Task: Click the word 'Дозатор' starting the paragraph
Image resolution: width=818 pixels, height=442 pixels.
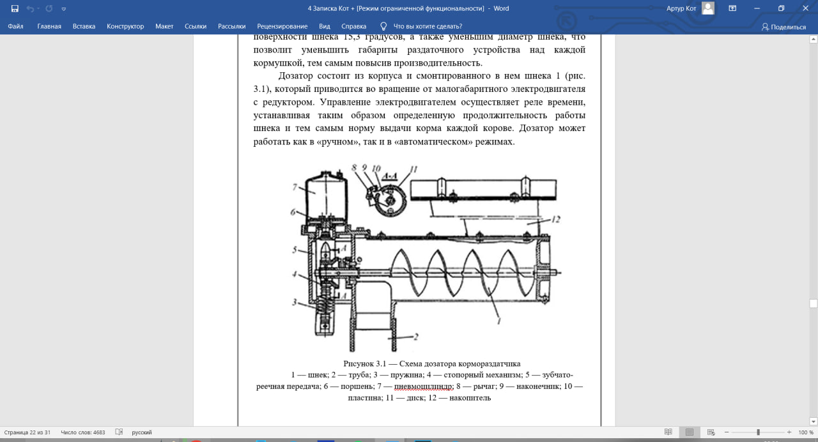Action: [x=296, y=75]
